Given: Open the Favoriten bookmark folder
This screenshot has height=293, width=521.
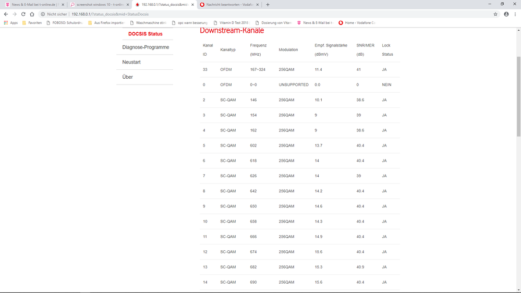Looking at the screenshot, I should (32, 23).
